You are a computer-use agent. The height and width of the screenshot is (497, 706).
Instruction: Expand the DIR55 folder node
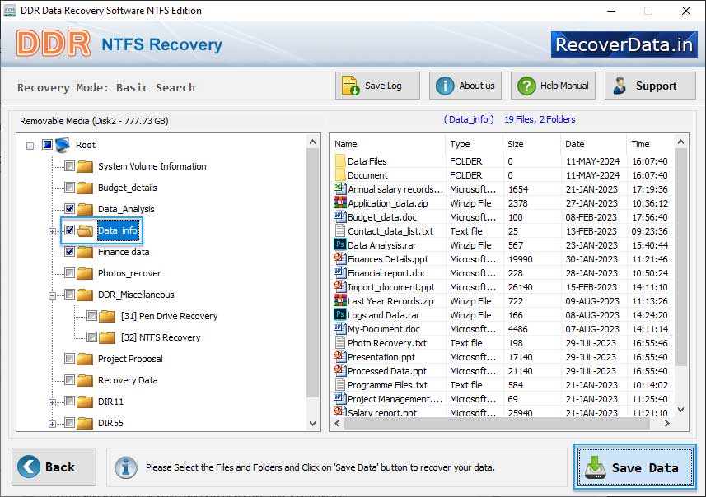52,424
